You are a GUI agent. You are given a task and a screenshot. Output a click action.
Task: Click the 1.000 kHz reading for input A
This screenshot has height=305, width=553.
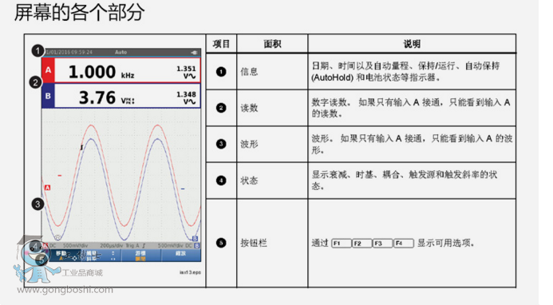101,72
